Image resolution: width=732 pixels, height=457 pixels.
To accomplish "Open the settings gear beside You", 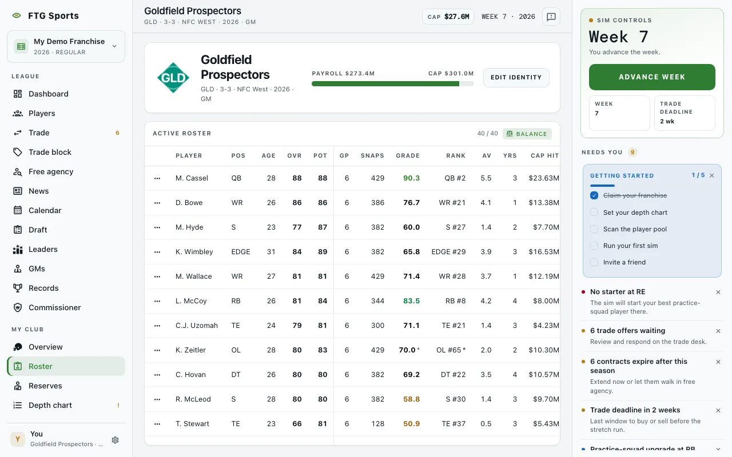I will pos(115,440).
